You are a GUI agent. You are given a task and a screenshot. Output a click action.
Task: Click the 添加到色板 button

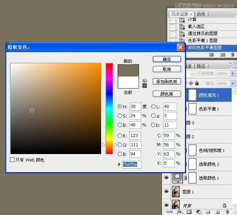click(x=167, y=81)
